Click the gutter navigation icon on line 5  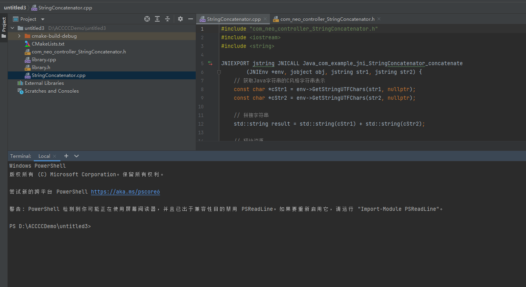pos(210,63)
